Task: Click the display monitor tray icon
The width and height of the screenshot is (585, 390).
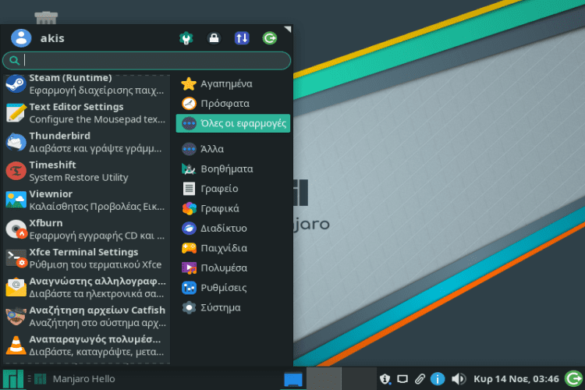Action: 402,379
